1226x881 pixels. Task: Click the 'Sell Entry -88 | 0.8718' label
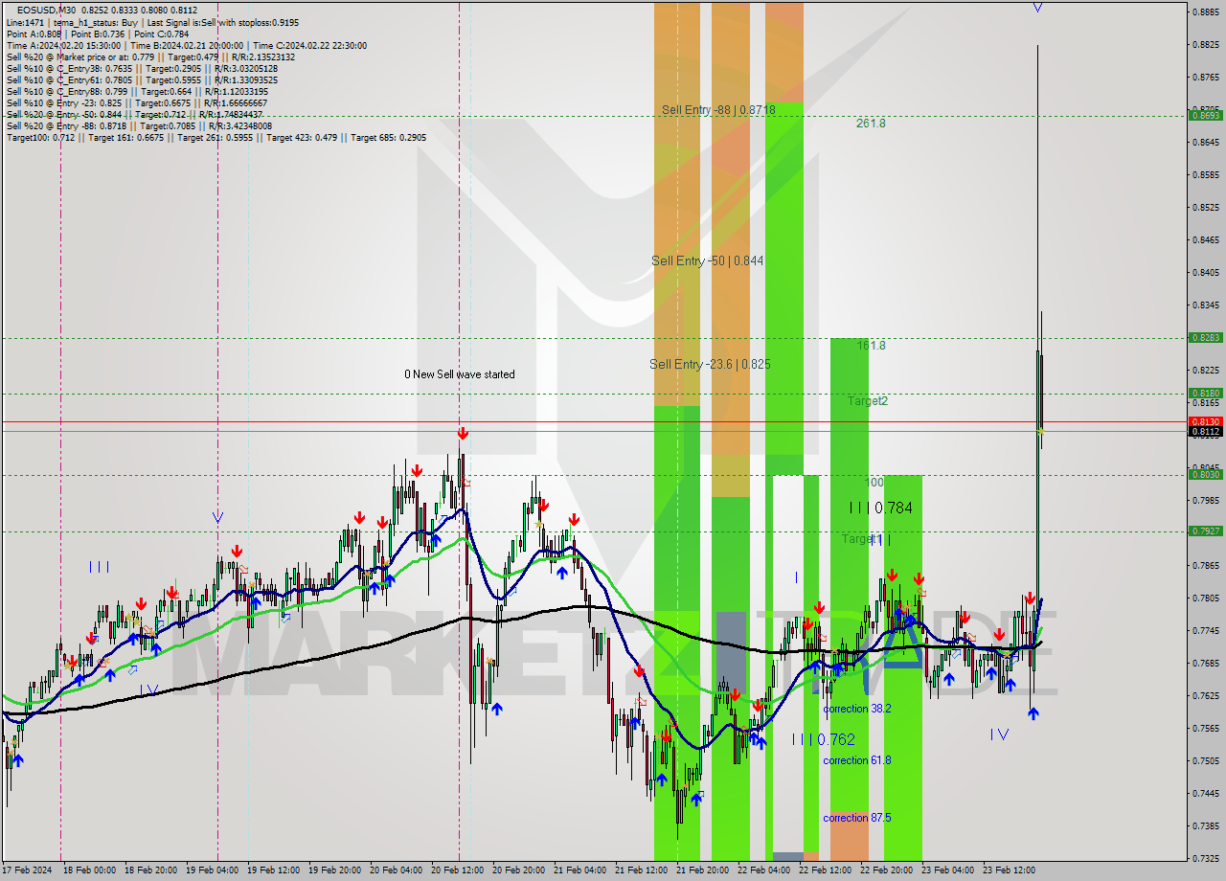[718, 110]
